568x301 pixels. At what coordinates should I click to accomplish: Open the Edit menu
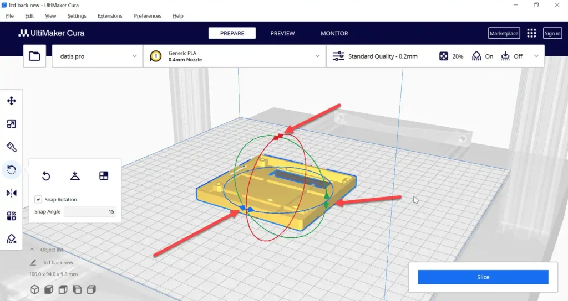[29, 16]
